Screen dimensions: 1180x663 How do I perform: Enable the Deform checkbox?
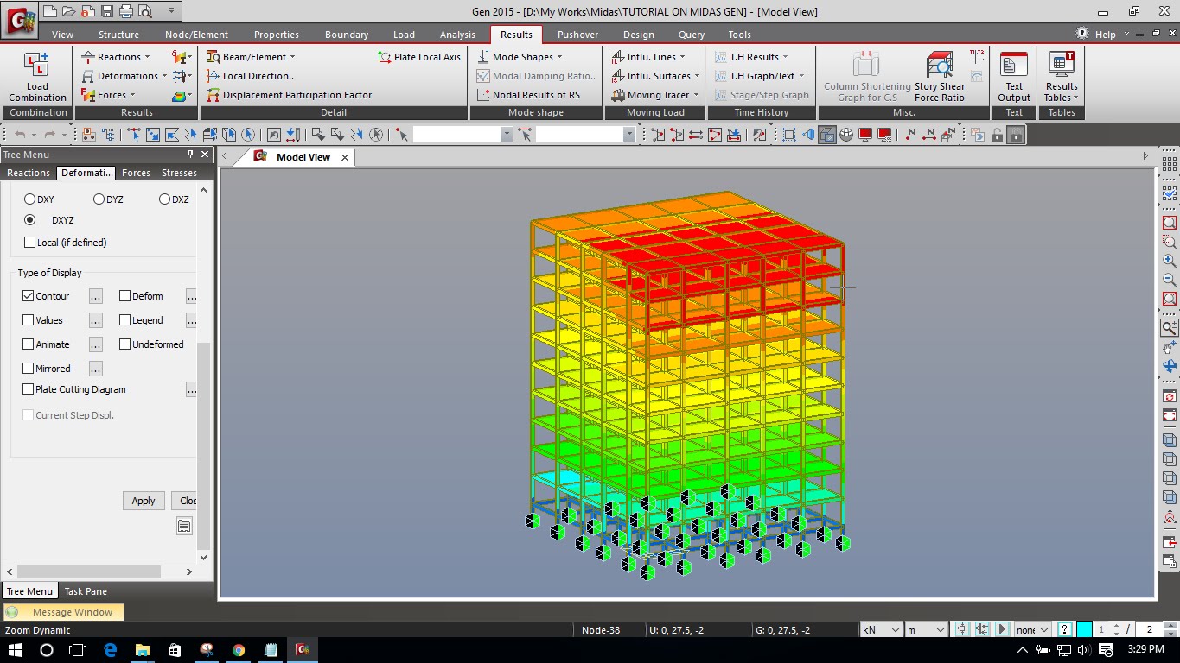pyautogui.click(x=126, y=295)
